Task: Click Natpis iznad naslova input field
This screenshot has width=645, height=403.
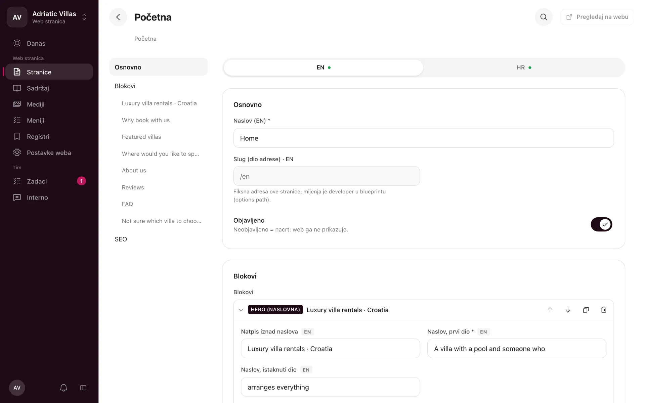Action: (330, 349)
